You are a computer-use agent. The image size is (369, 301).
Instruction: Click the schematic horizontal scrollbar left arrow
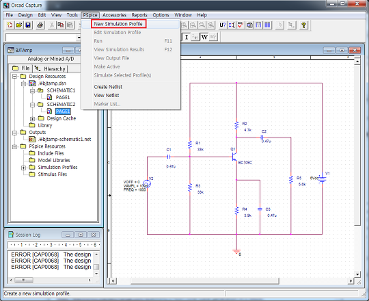point(113,280)
